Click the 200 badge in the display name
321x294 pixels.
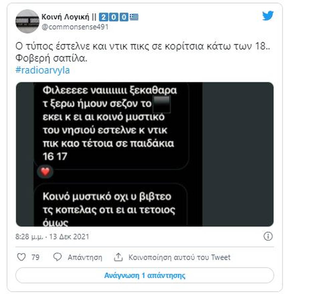click(113, 17)
